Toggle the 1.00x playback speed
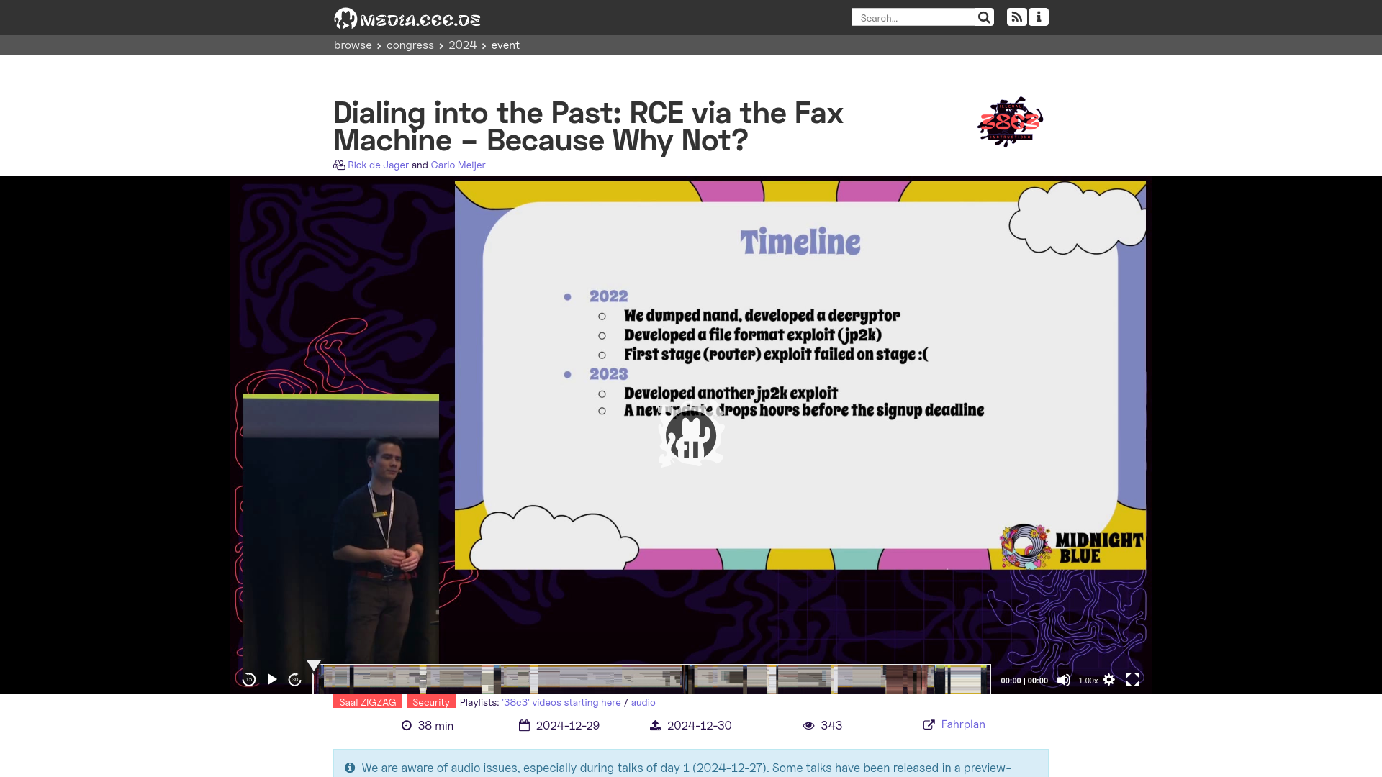 [1088, 680]
